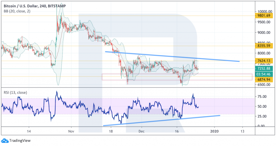This screenshot has width=276, height=146.
Task: Select the 2020 marker on time axis
Action: (215, 131)
